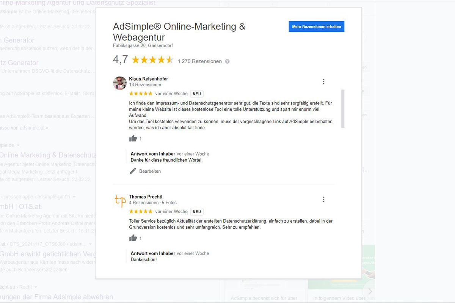The height and width of the screenshot is (303, 455).
Task: Click the NEU badge on Thomas Prechtl's review
Action: 196,211
